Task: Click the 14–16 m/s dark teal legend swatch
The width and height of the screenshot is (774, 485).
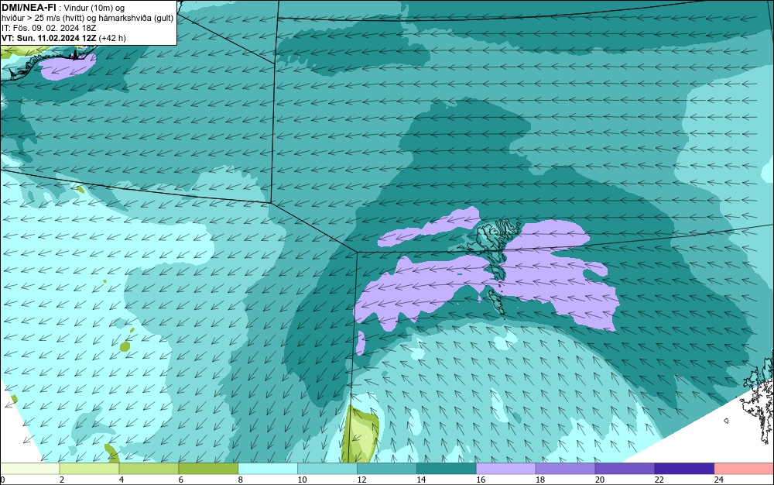Action: point(447,469)
